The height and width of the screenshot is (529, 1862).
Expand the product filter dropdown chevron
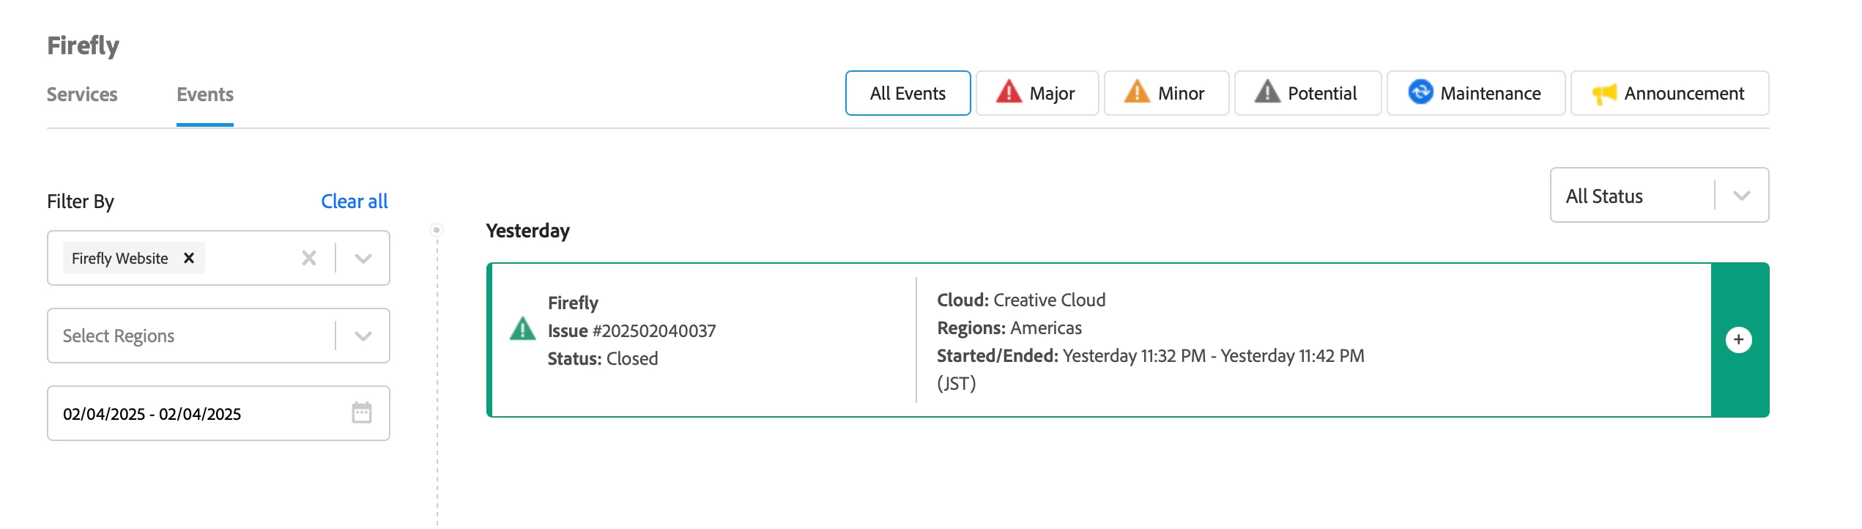363,258
